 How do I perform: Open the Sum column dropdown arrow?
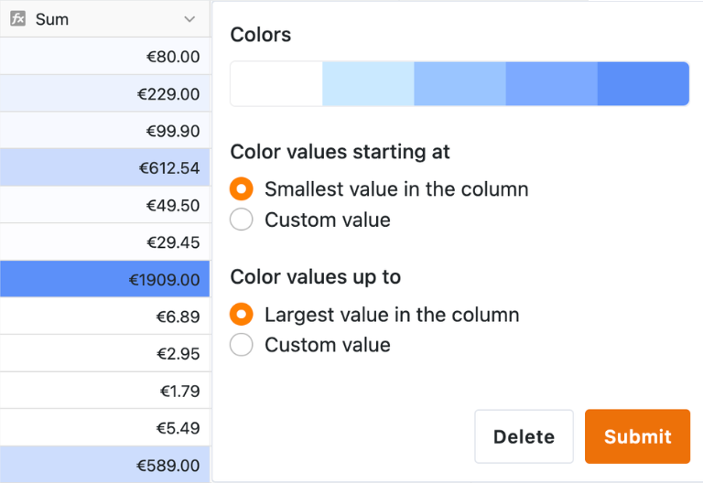point(189,19)
